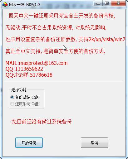Click the QQ:1113659622 contact line
The height and width of the screenshot is (159, 128).
point(24,69)
